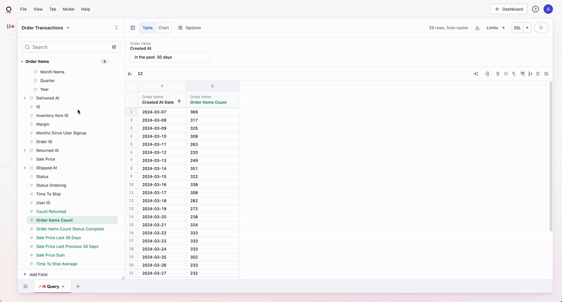
Task: Click Add Field at sidebar bottom
Action: [x=35, y=275]
